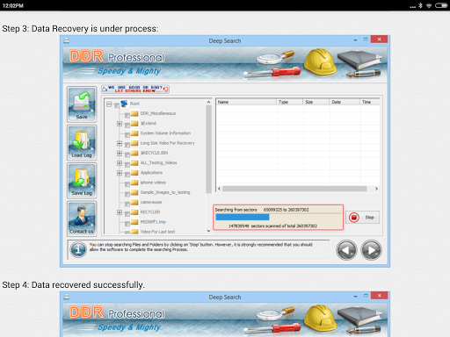
Task: Open the Load Log icon
Action: coord(82,142)
